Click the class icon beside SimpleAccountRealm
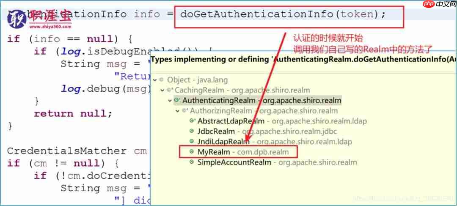This screenshot has height=206, width=457. 192,162
